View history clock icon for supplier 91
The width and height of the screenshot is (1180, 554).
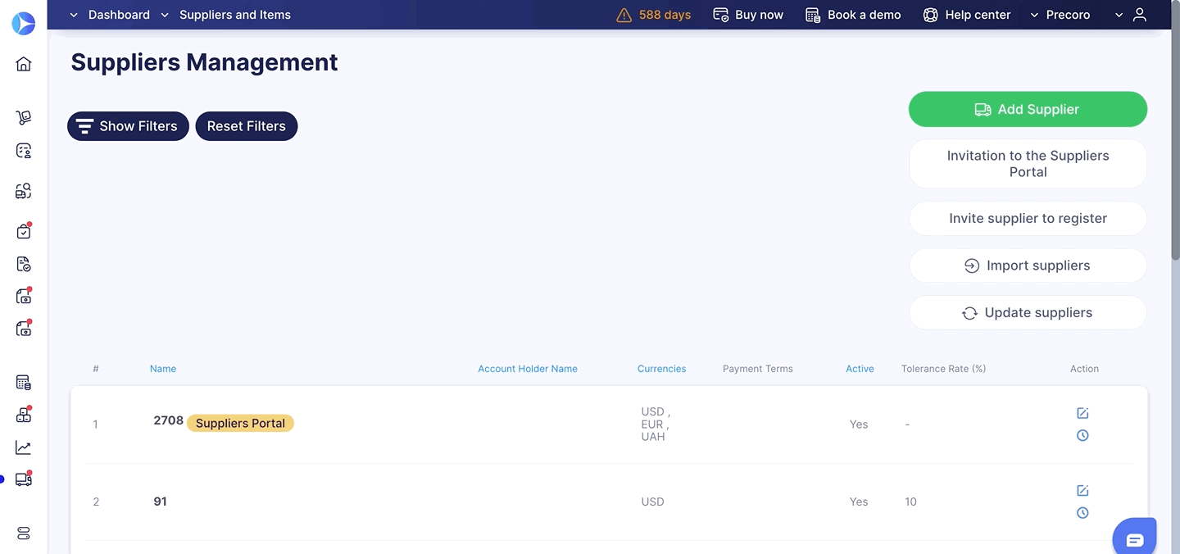tap(1082, 512)
